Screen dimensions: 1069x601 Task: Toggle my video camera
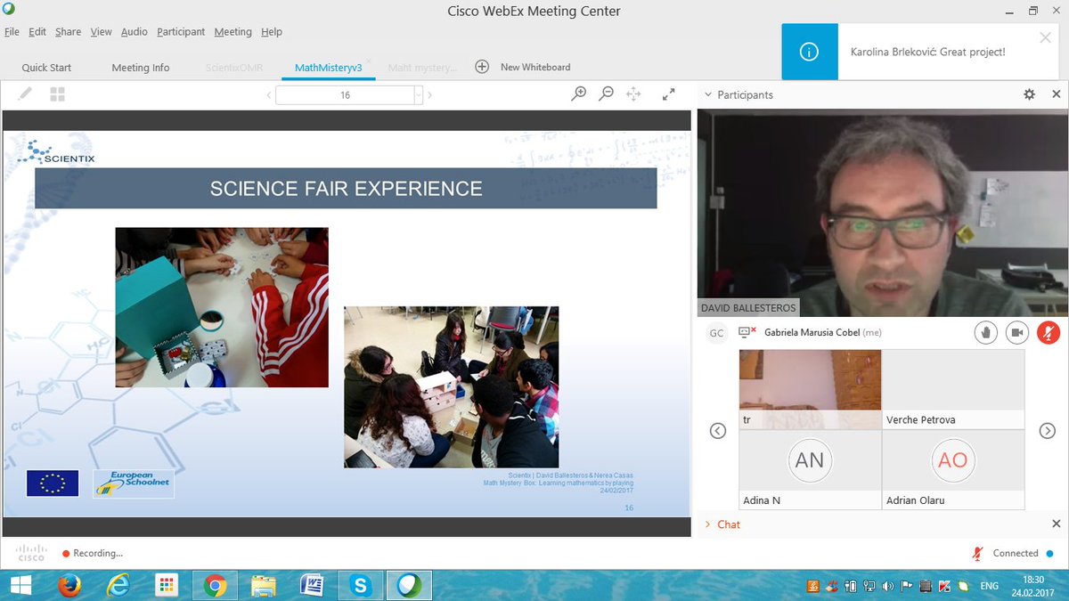tap(1017, 332)
